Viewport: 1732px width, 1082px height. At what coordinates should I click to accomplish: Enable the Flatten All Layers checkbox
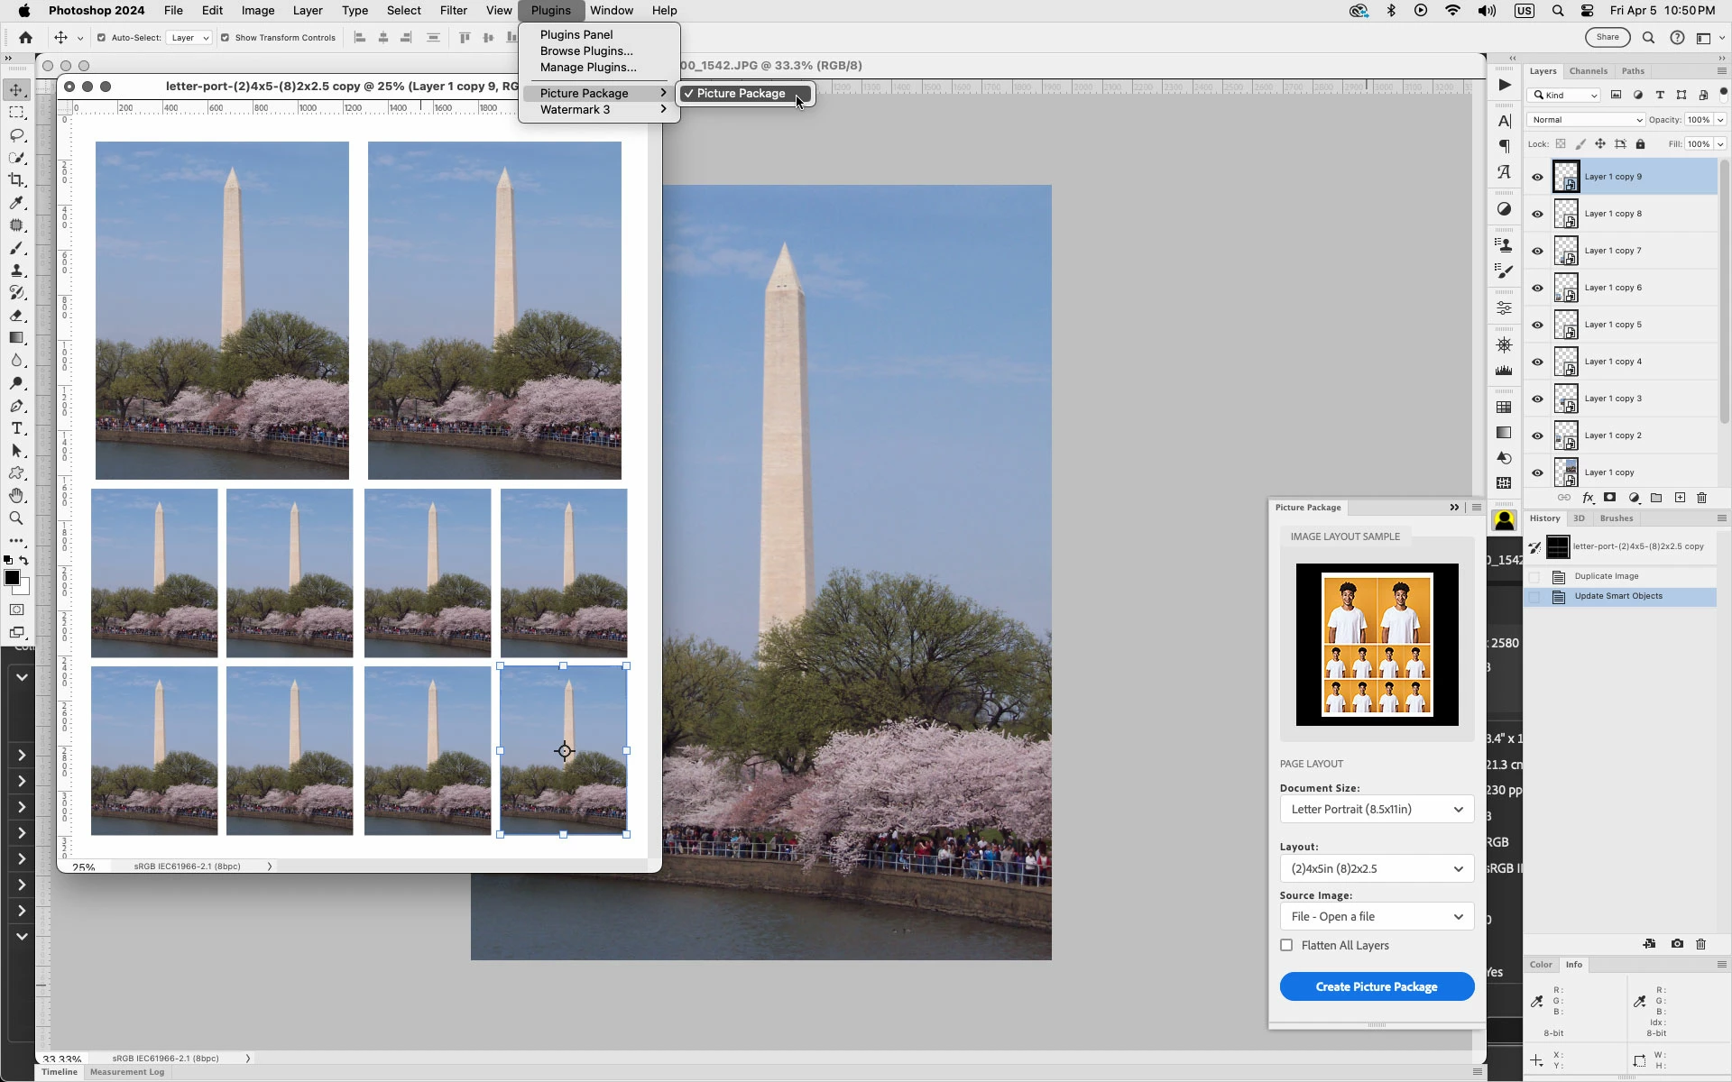[x=1286, y=945]
